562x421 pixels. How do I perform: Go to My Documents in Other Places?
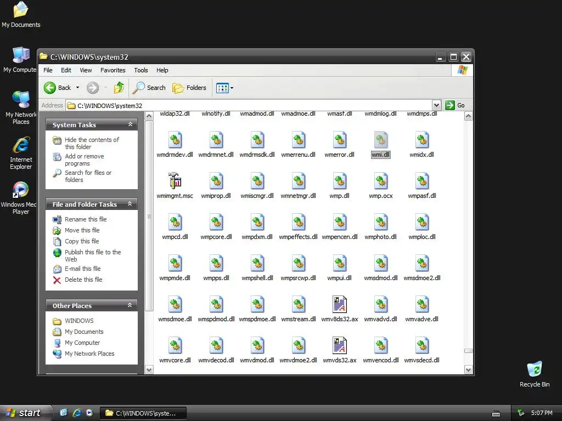pos(84,332)
